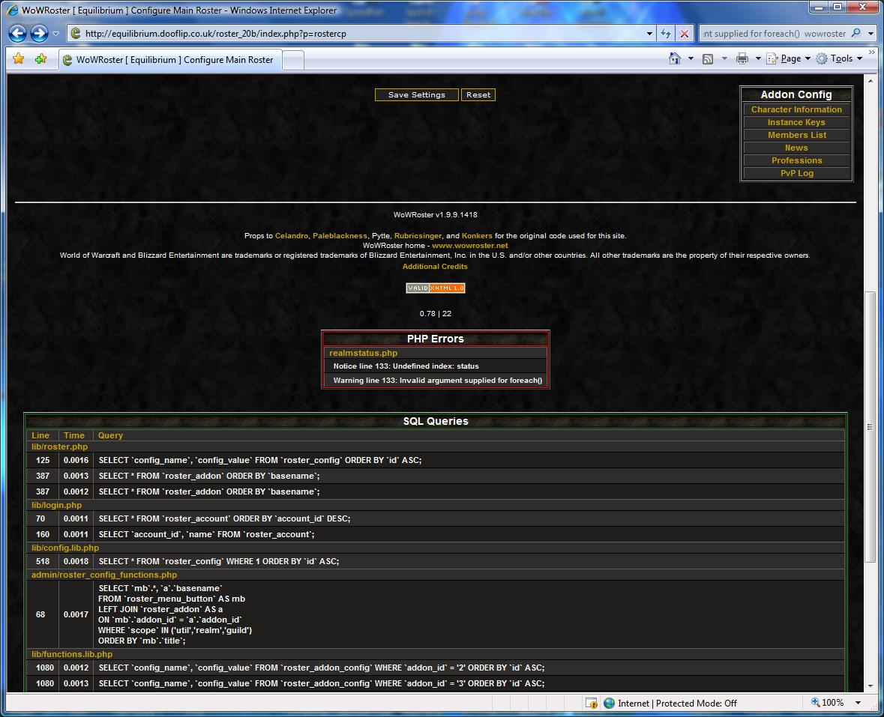This screenshot has height=717, width=884.
Task: Click the browser search box
Action: click(x=775, y=34)
